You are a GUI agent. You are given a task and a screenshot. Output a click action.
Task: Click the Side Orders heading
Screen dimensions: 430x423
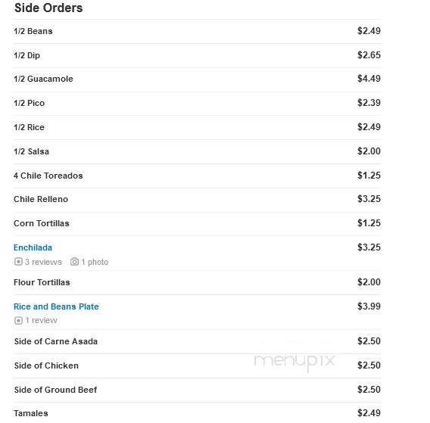(48, 8)
